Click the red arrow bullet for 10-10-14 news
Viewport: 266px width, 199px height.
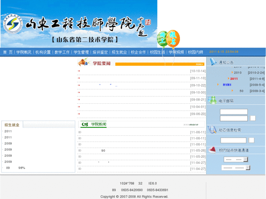(79, 71)
